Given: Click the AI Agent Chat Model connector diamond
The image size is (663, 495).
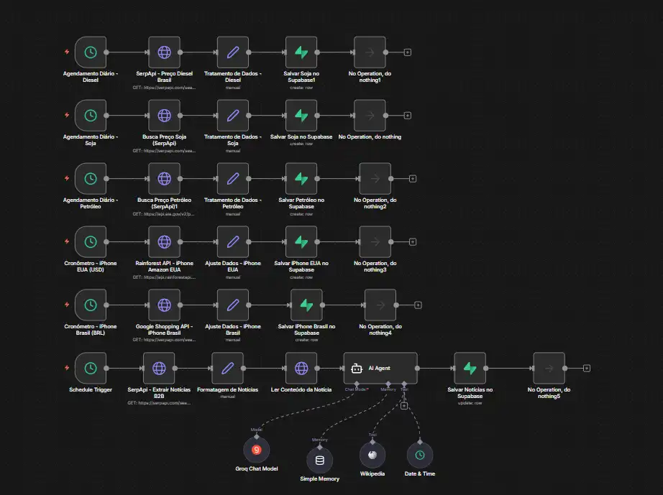Looking at the screenshot, I should [357, 384].
